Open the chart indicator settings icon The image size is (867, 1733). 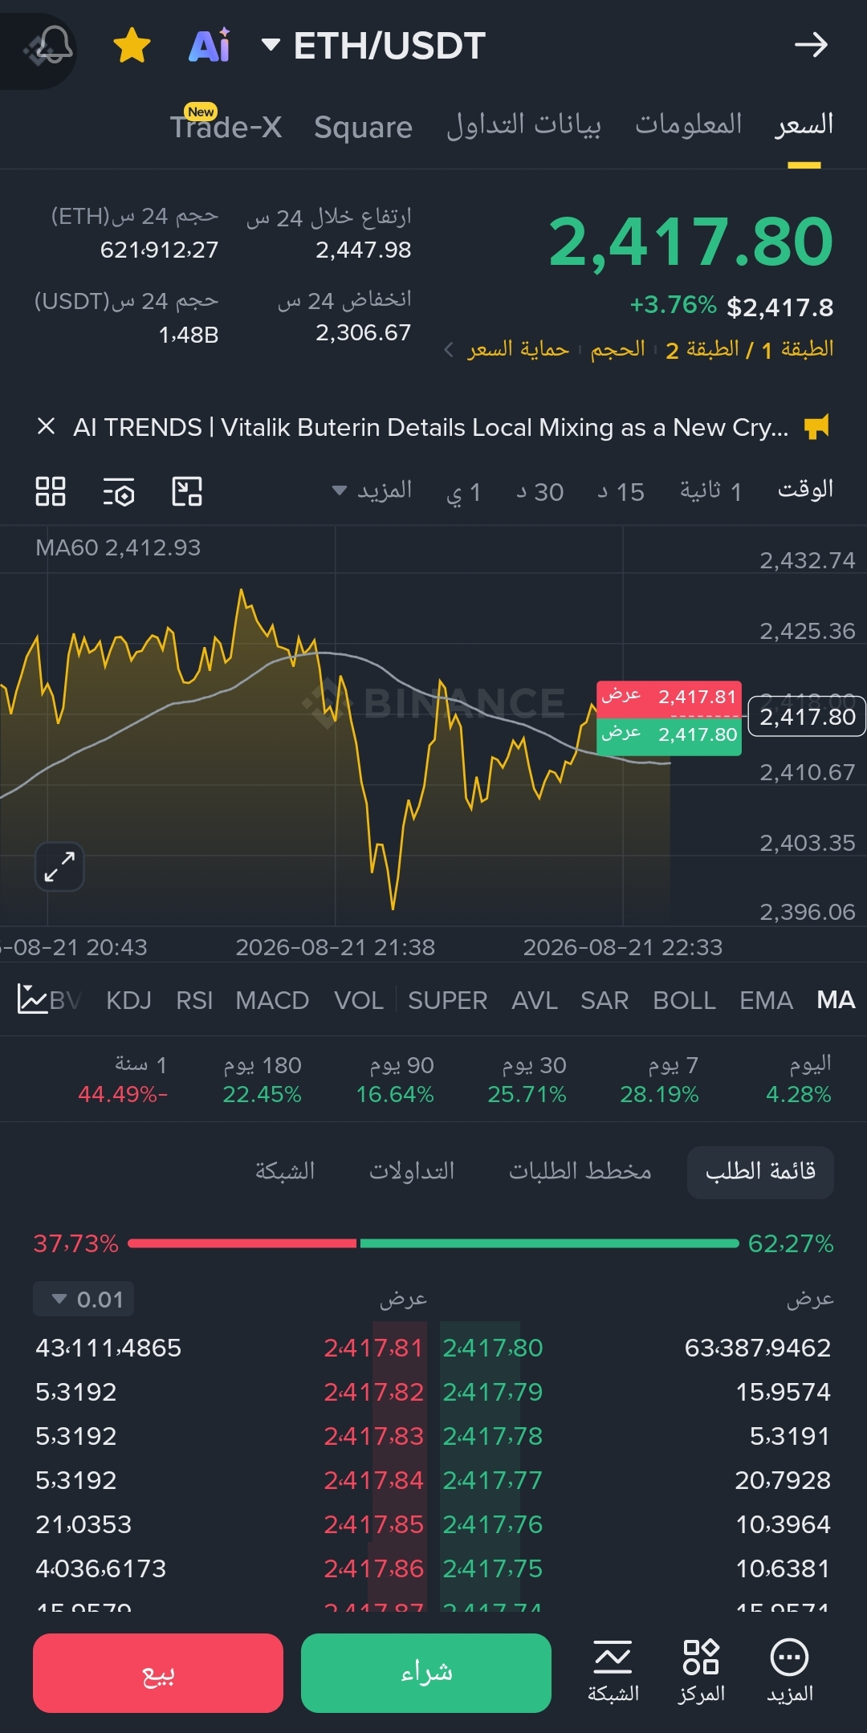(119, 491)
